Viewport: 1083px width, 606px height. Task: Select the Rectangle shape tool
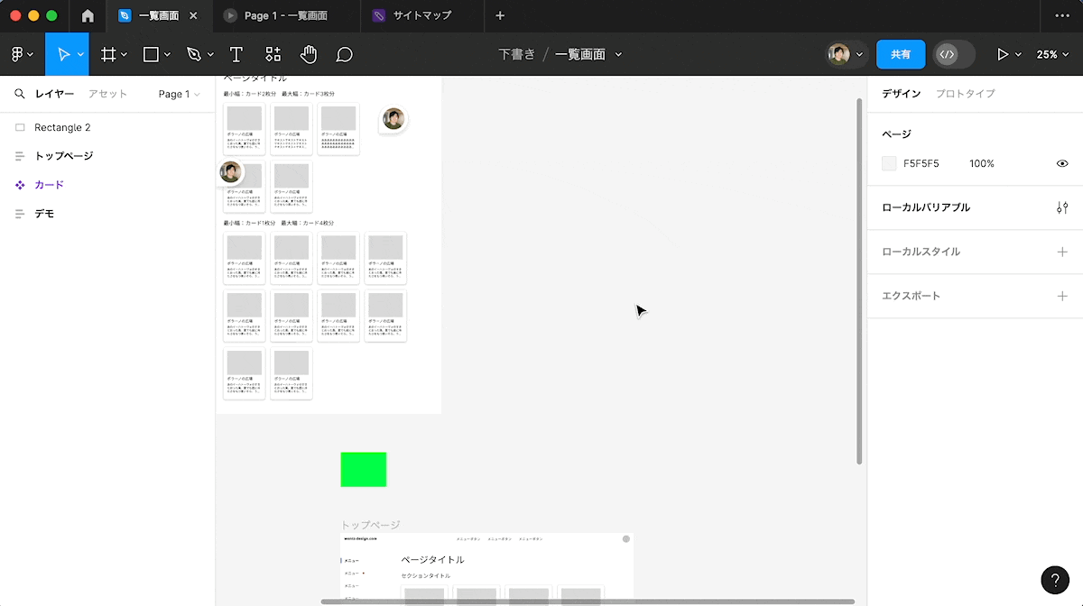pyautogui.click(x=151, y=54)
